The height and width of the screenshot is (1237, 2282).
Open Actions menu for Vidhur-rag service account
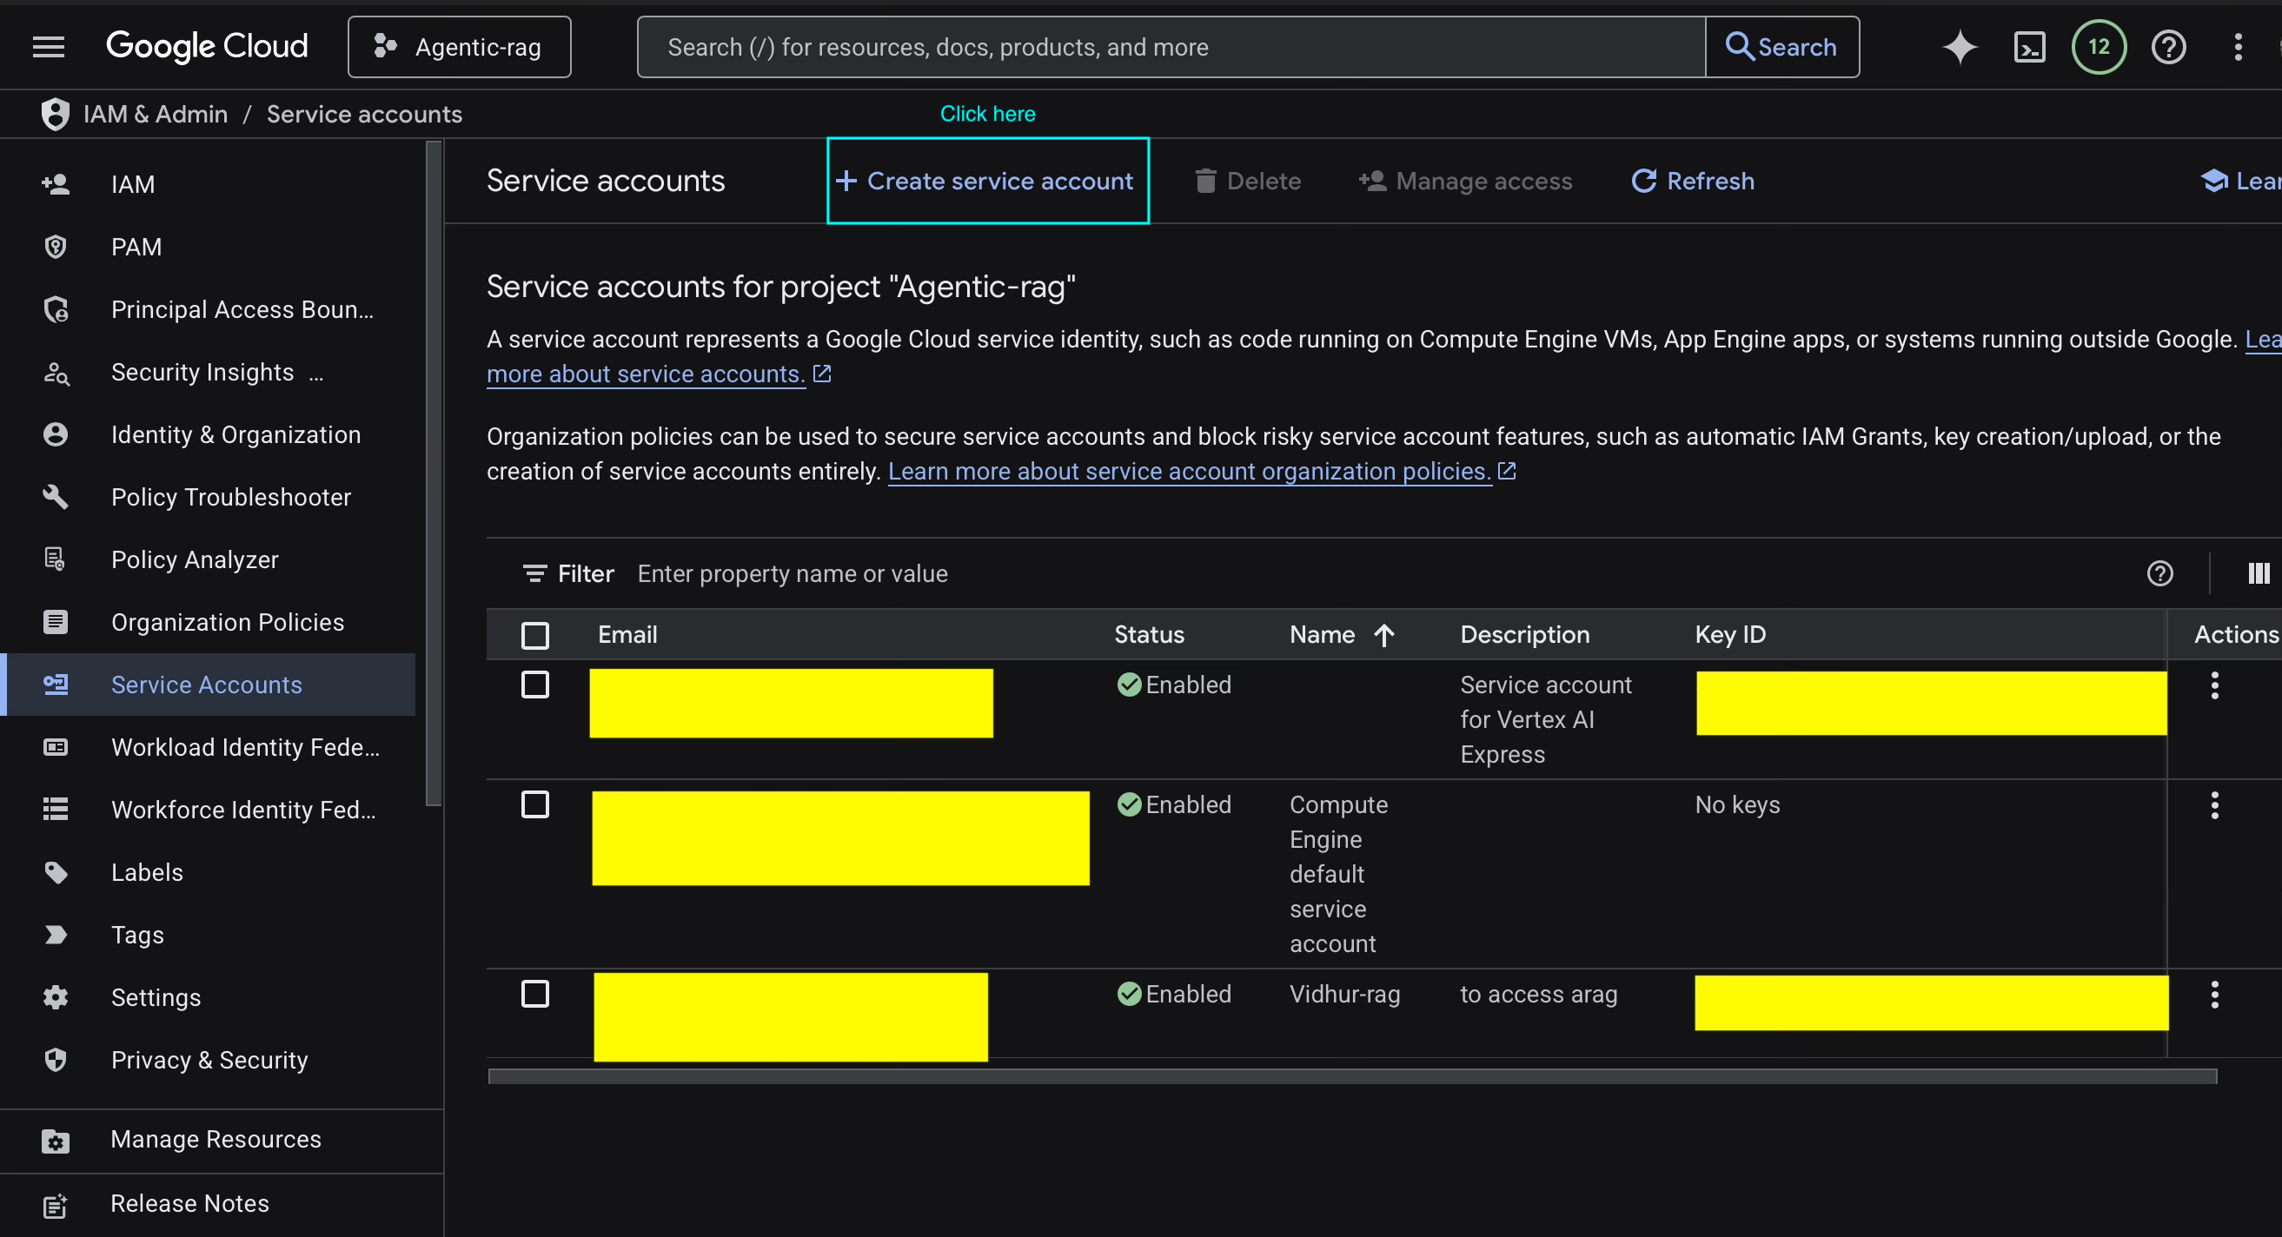click(2215, 994)
